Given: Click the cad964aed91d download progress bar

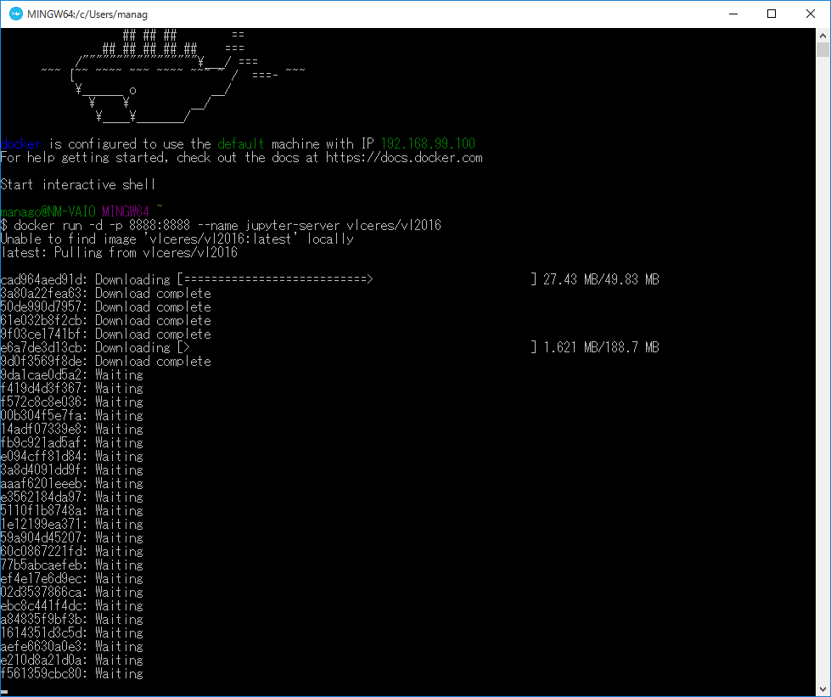Looking at the screenshot, I should coord(357,279).
